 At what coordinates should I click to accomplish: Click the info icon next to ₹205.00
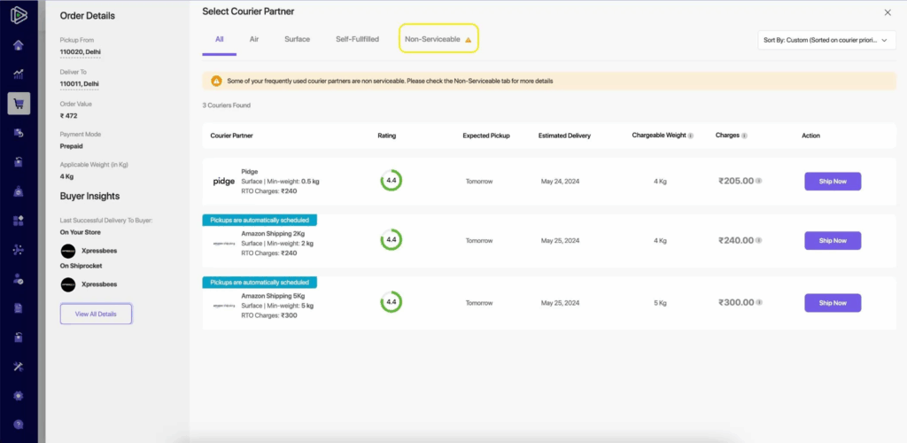tap(759, 181)
